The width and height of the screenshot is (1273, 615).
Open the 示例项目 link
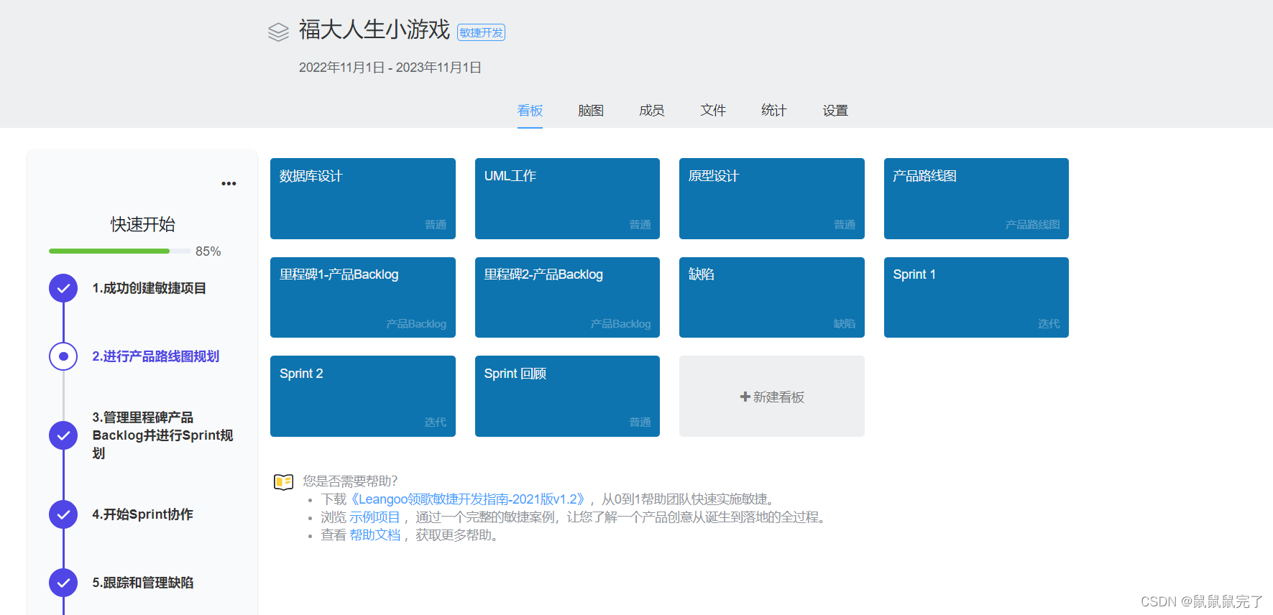point(374,517)
